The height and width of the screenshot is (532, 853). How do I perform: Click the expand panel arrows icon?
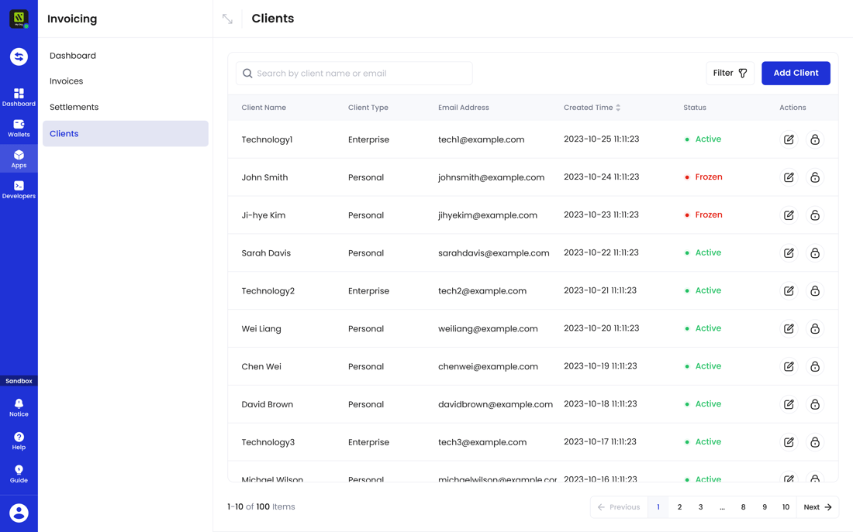tap(227, 19)
